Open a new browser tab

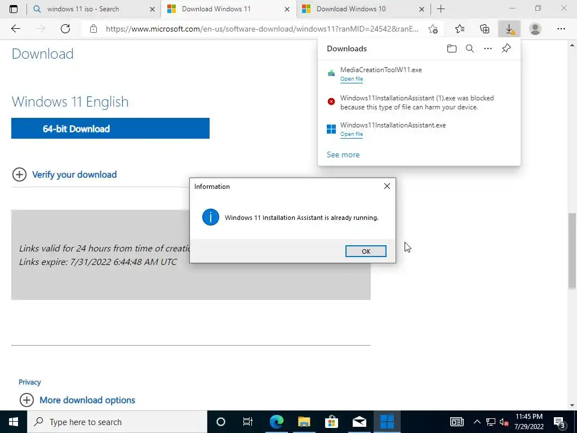tap(441, 9)
